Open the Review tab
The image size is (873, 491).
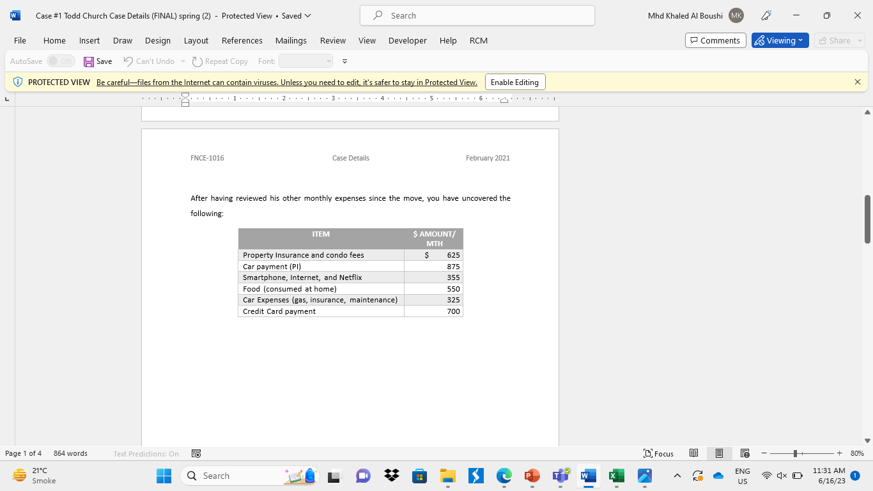point(333,40)
